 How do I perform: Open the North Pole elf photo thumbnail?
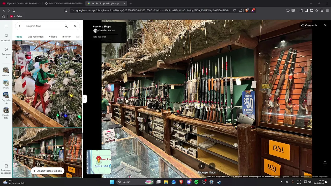[x=47, y=84]
